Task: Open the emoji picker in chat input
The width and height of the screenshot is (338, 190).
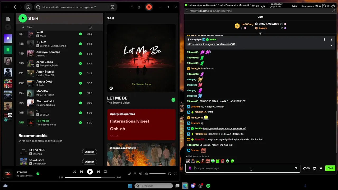Action: pos(296,168)
